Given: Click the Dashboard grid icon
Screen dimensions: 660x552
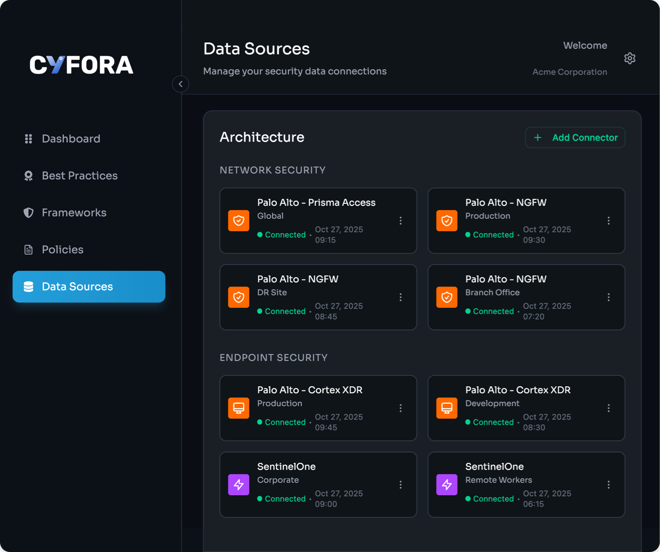Looking at the screenshot, I should click(28, 139).
